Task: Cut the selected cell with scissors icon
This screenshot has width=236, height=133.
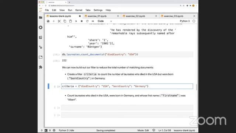Action: click(x=59, y=21)
